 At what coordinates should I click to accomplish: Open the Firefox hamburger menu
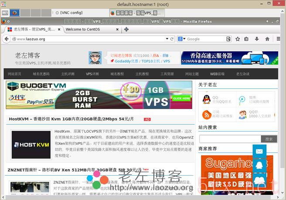click(278, 39)
